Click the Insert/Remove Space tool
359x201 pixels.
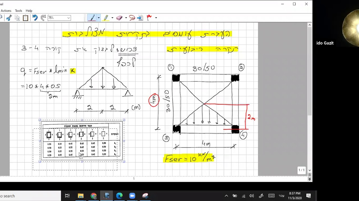[x=140, y=18]
